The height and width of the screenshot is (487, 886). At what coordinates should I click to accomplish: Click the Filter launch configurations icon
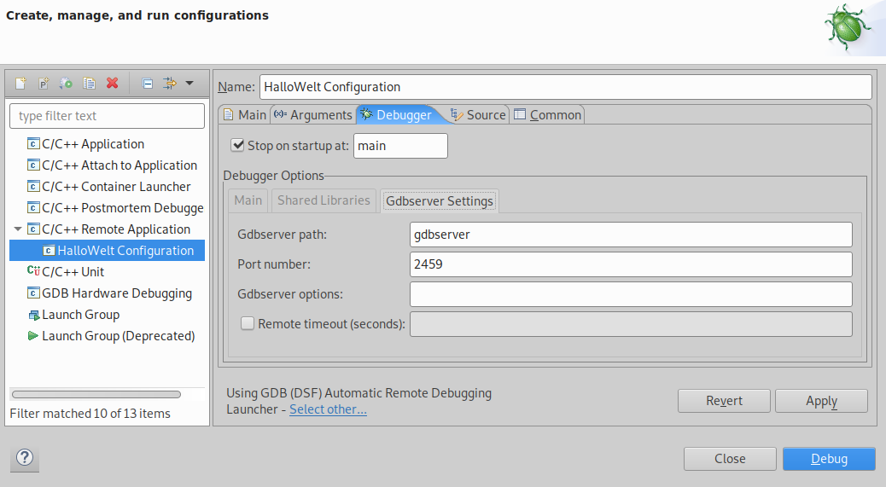[170, 84]
